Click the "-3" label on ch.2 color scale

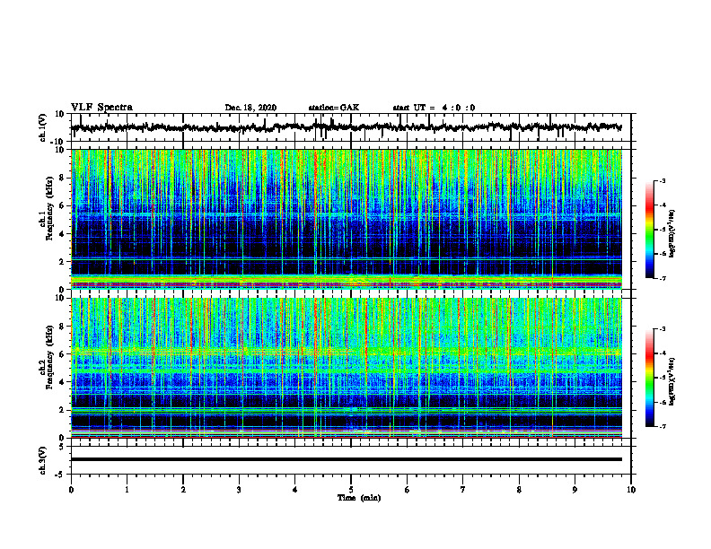pos(662,329)
